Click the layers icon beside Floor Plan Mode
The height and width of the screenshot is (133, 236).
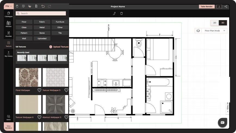coord(198,31)
